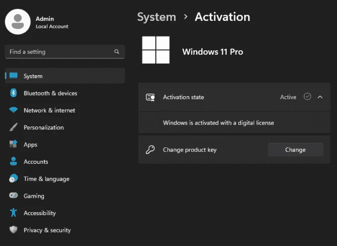Open Gaming settings label

click(34, 196)
